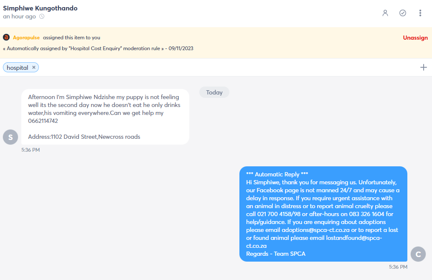Remove the hospital label with the x
This screenshot has height=280, width=432.
(33, 67)
